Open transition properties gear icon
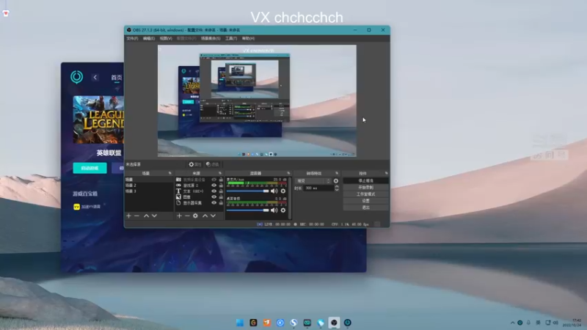The width and height of the screenshot is (587, 330). [x=336, y=181]
